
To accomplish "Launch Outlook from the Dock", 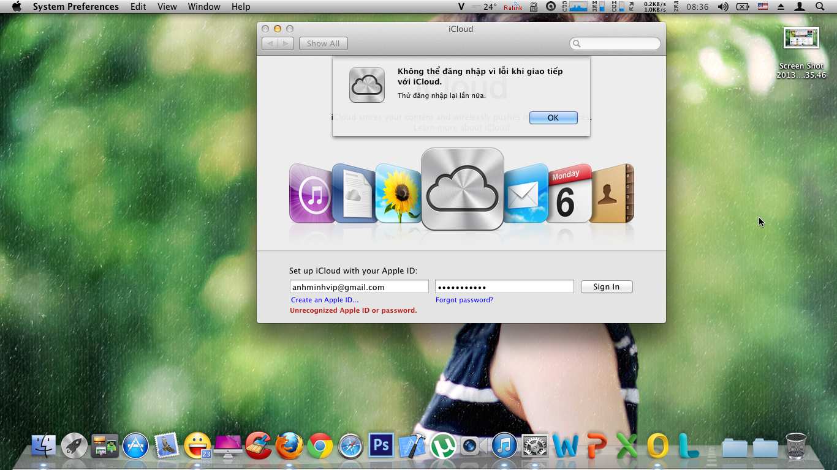I will [657, 446].
